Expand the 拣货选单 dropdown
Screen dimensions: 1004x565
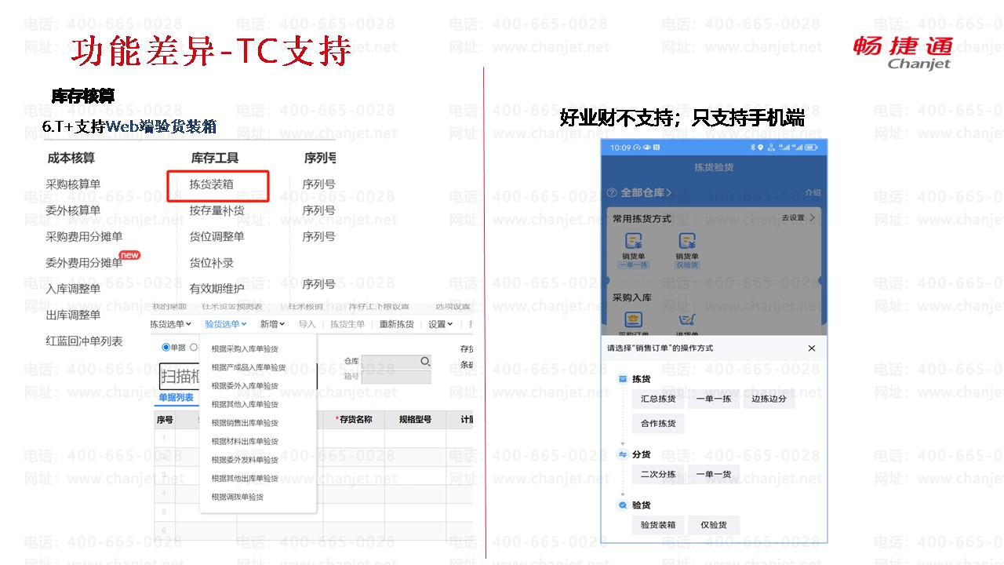click(x=170, y=324)
